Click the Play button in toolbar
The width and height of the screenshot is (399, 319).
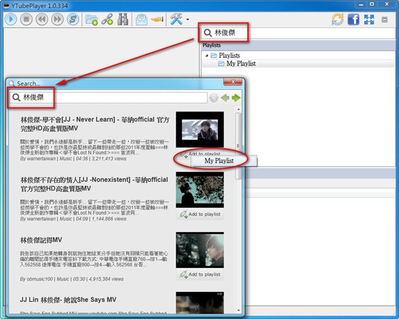pos(11,19)
